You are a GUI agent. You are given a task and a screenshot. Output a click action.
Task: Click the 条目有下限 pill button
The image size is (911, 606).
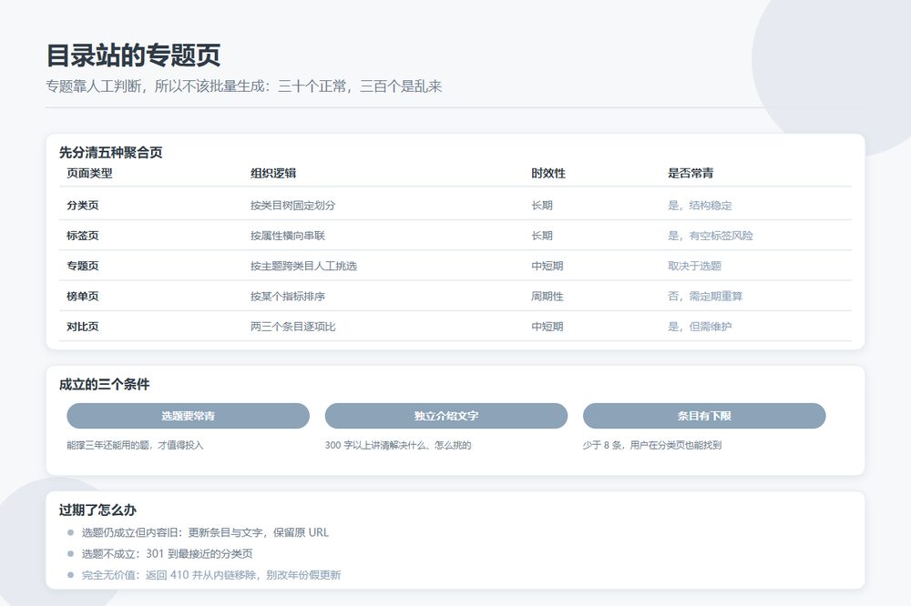(704, 416)
